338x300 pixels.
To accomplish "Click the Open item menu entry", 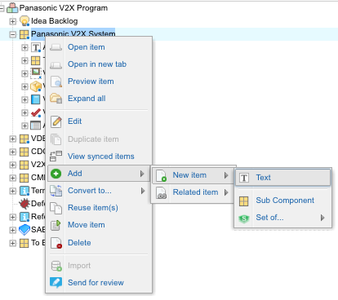I will click(99, 47).
